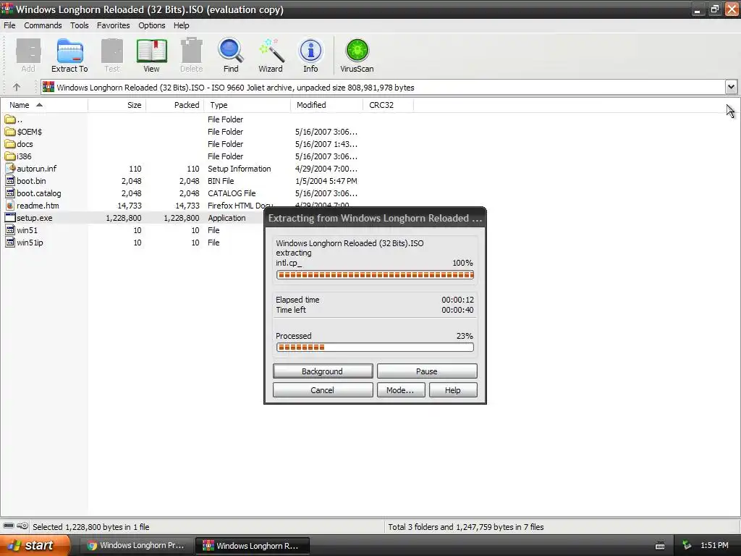
Task: Click the readme.htm file icon
Action: coord(10,205)
